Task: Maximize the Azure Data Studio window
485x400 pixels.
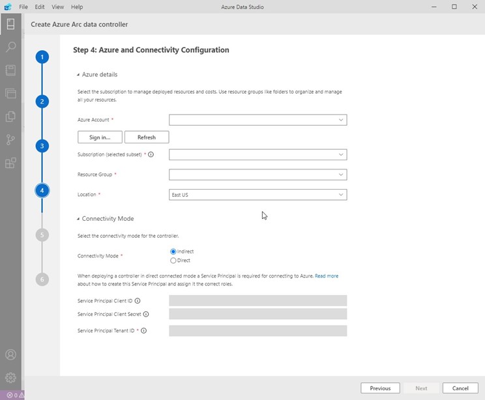Action: tap(454, 7)
